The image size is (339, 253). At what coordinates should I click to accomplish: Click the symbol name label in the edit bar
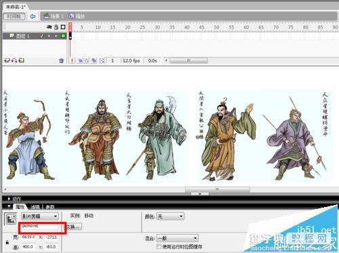(80, 16)
